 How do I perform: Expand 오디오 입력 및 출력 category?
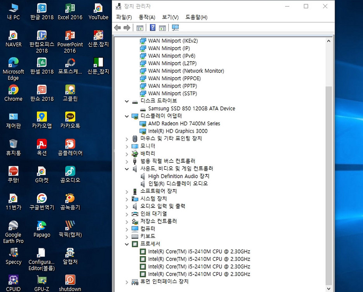point(127,207)
